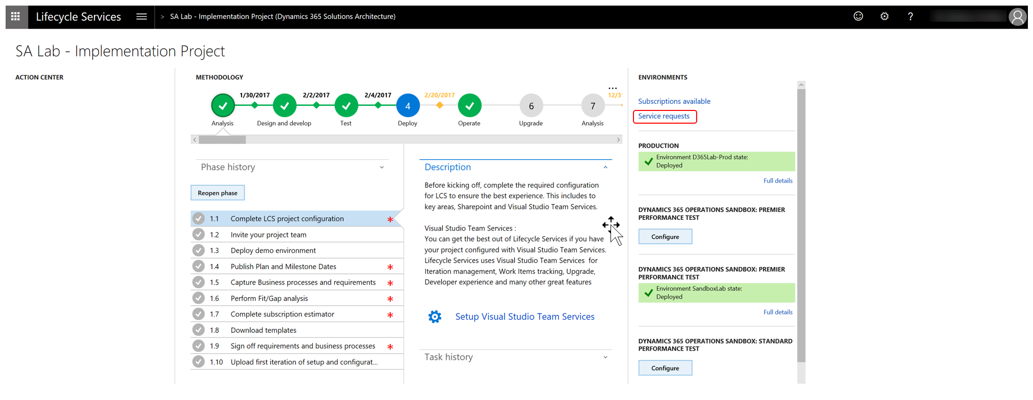Image resolution: width=1033 pixels, height=400 pixels.
Task: Click the help question mark icon
Action: coord(910,16)
